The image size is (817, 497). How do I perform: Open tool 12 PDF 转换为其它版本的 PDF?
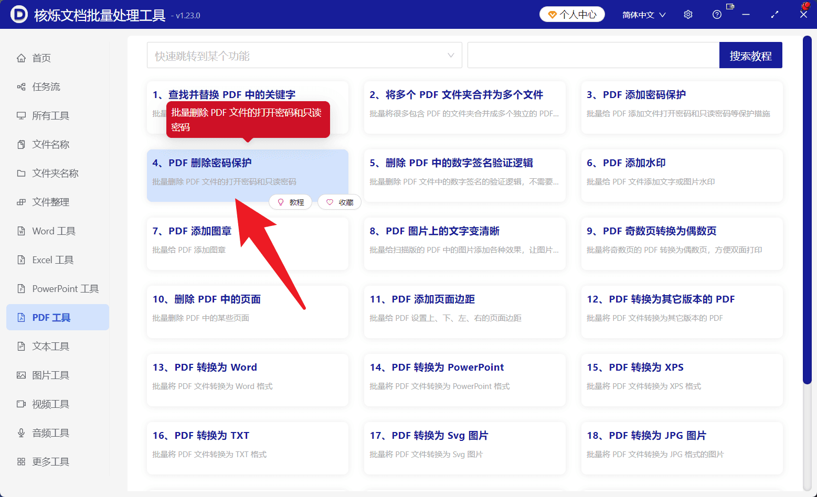[682, 312]
